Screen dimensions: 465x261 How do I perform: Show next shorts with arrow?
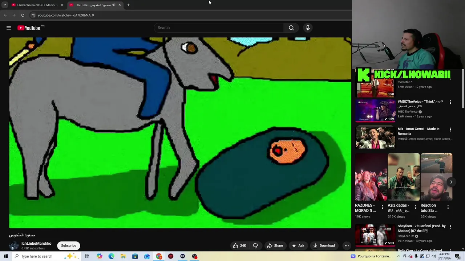coord(451,182)
